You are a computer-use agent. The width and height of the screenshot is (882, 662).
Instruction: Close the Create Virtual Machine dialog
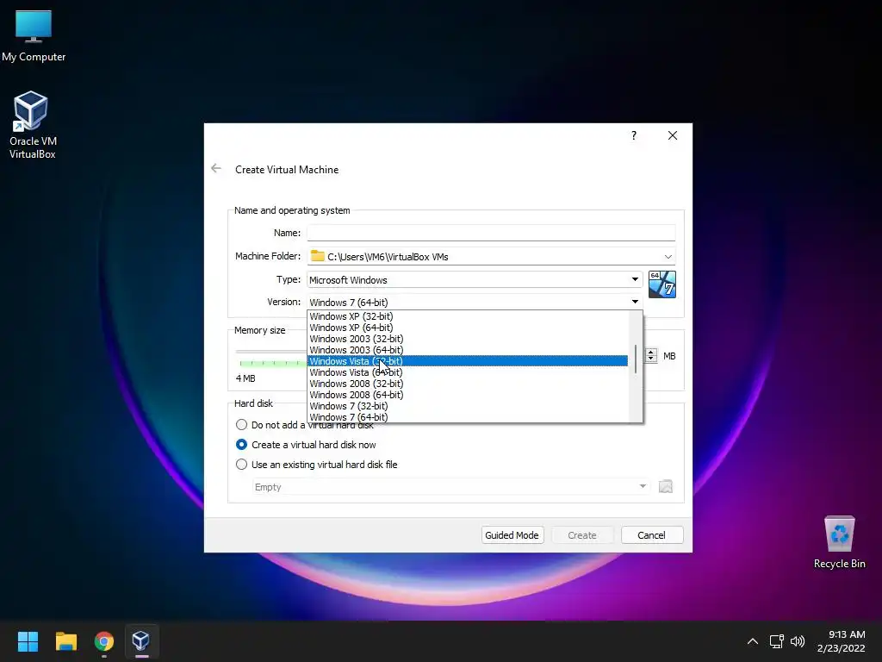coord(672,135)
